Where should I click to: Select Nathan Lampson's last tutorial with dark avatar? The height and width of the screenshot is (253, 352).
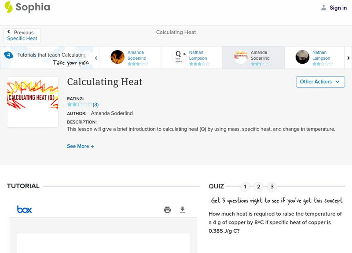(x=302, y=57)
